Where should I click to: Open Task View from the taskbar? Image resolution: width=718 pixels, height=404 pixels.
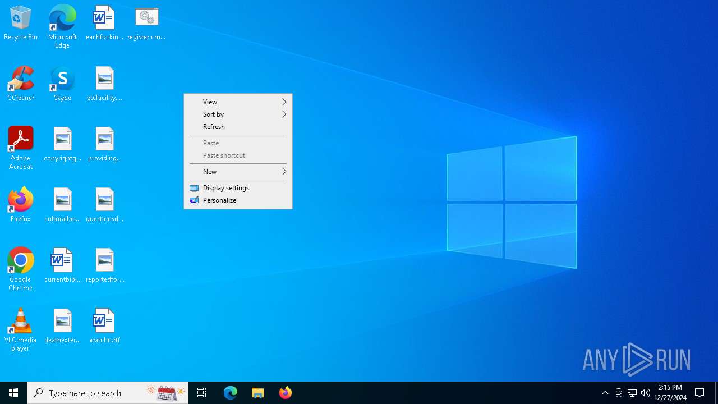pos(202,393)
